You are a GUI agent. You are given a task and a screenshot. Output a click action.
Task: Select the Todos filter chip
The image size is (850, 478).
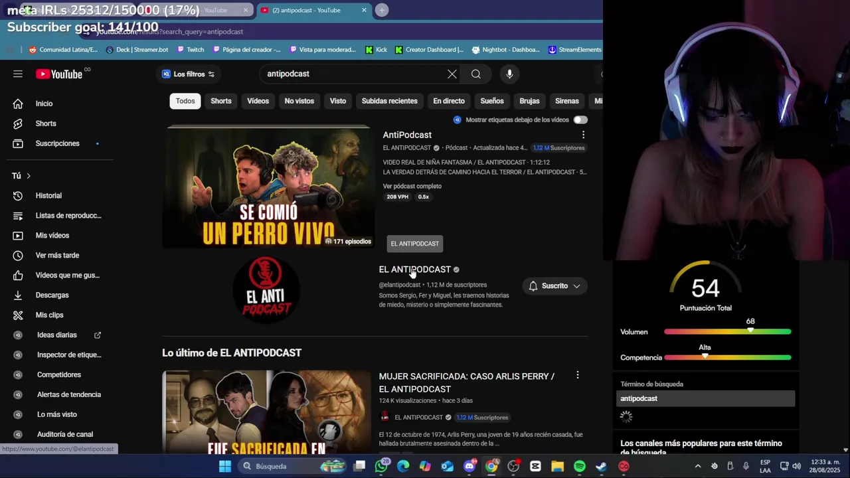pos(185,101)
